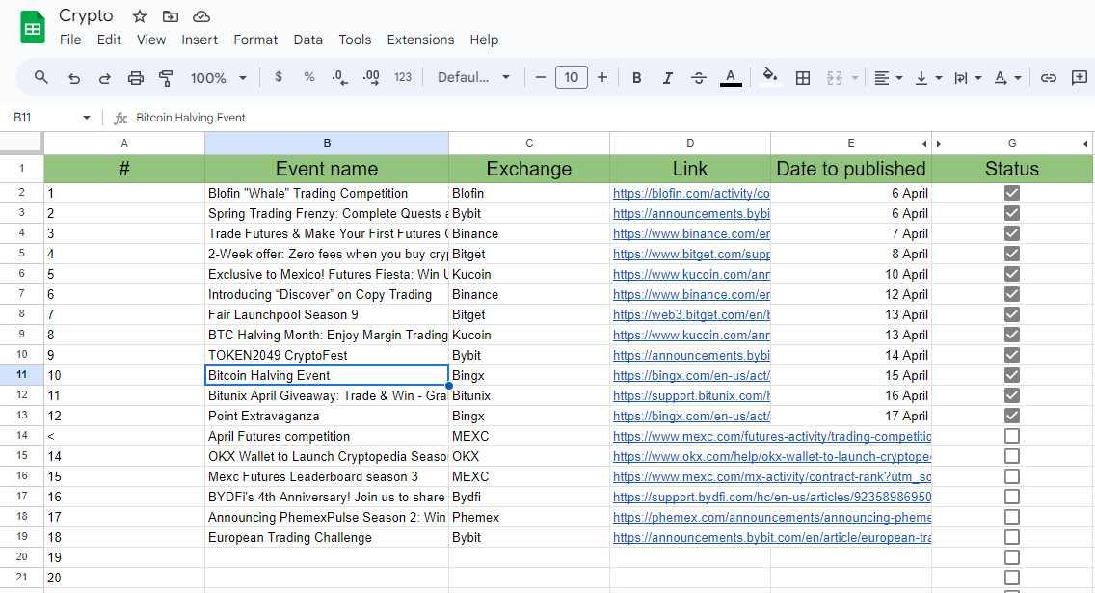Undo the last action

[x=73, y=77]
